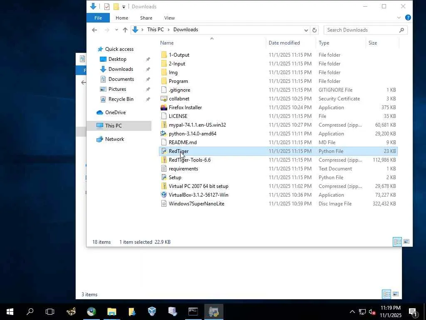Viewport: 426px width, 320px height.
Task: Open the Share ribbon tab
Action: coord(146,18)
